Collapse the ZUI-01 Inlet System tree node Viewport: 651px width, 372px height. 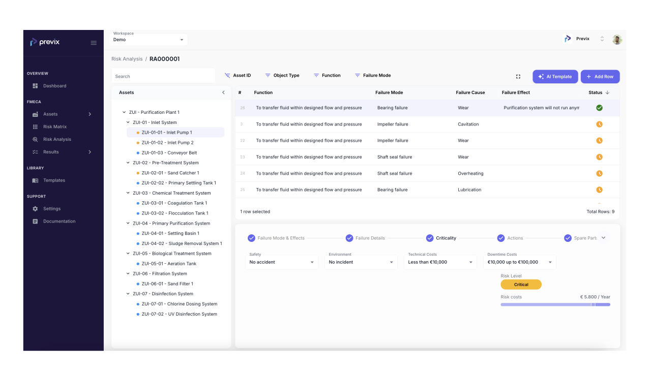click(x=128, y=122)
